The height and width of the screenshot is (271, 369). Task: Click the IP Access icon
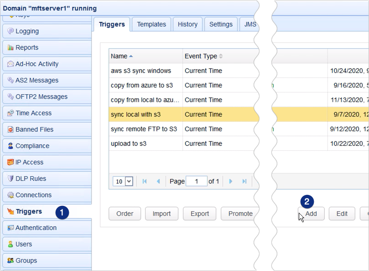tap(10, 163)
